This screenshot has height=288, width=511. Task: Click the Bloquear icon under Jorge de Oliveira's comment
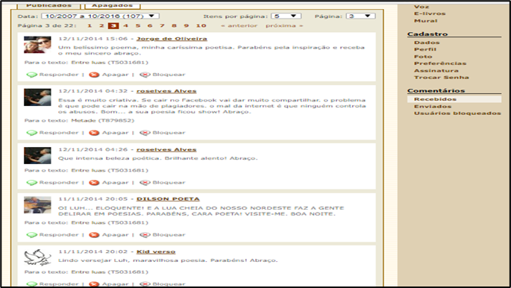click(145, 75)
